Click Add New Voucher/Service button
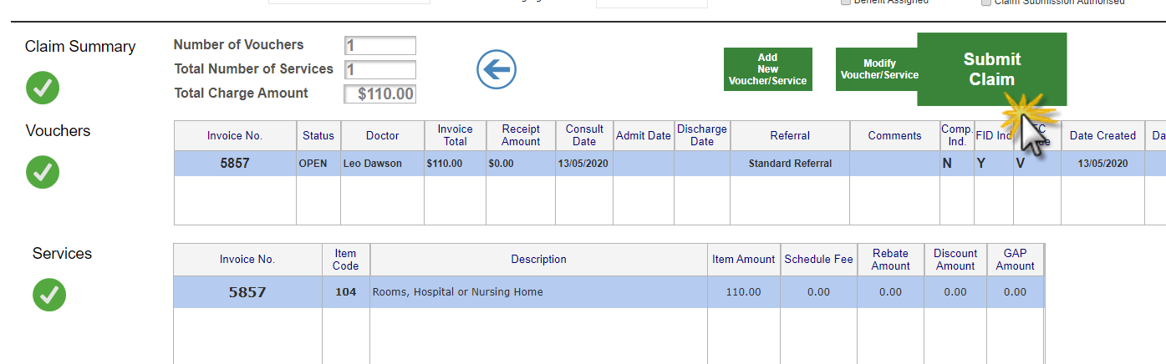 tap(768, 69)
